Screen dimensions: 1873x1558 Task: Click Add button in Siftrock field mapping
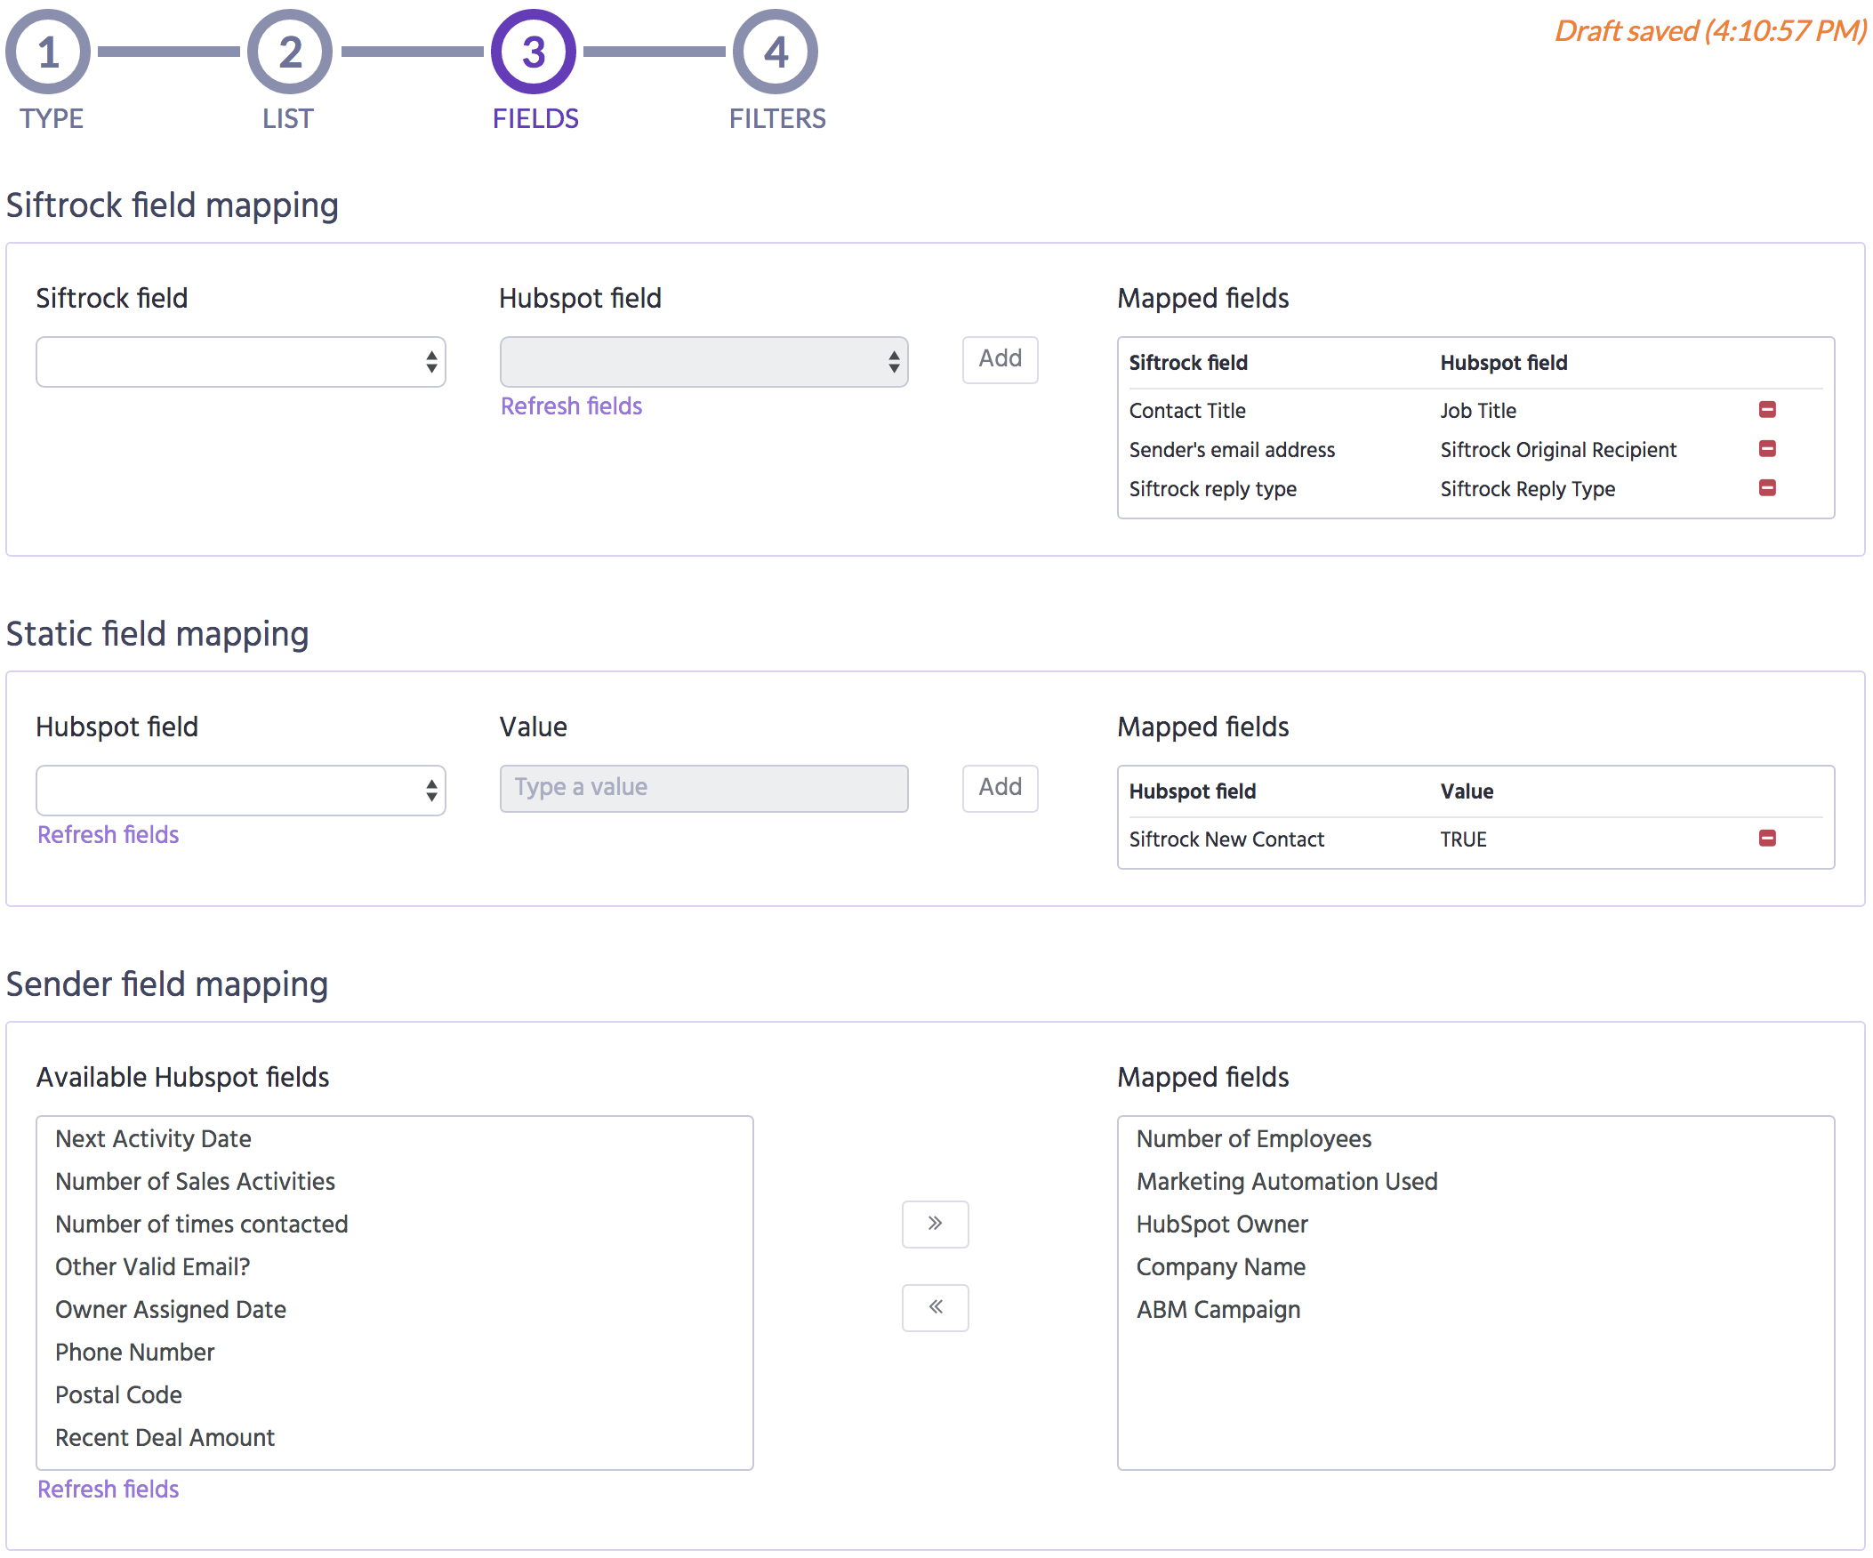pyautogui.click(x=1000, y=359)
